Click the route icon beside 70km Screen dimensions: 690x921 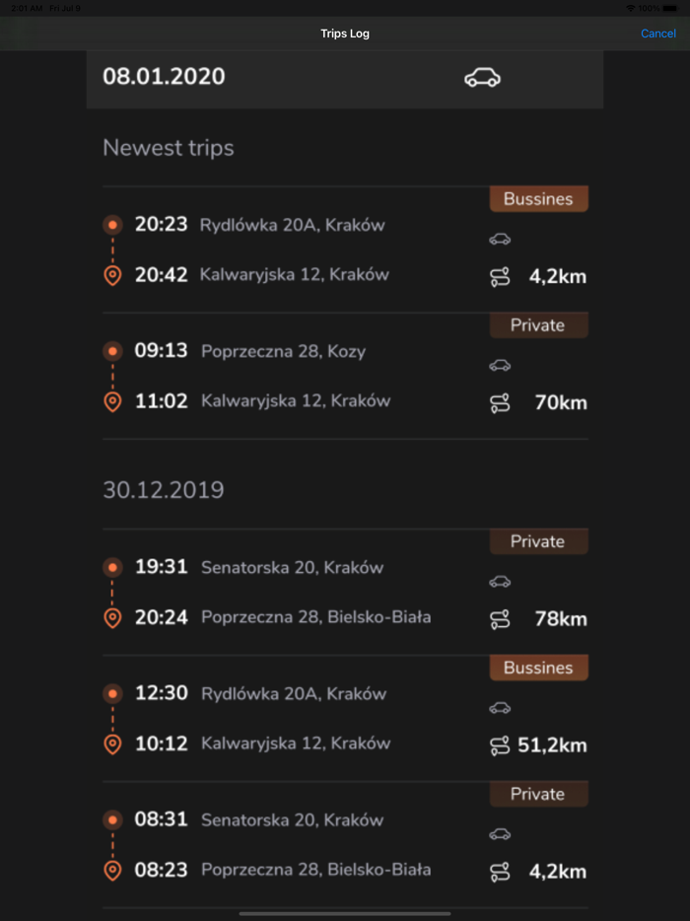click(500, 402)
